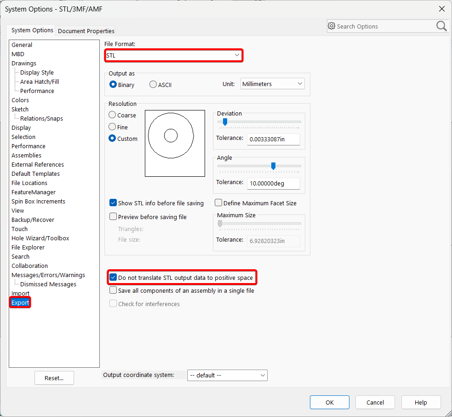Select Default Templates in the list
452x417 pixels.
(x=35, y=174)
